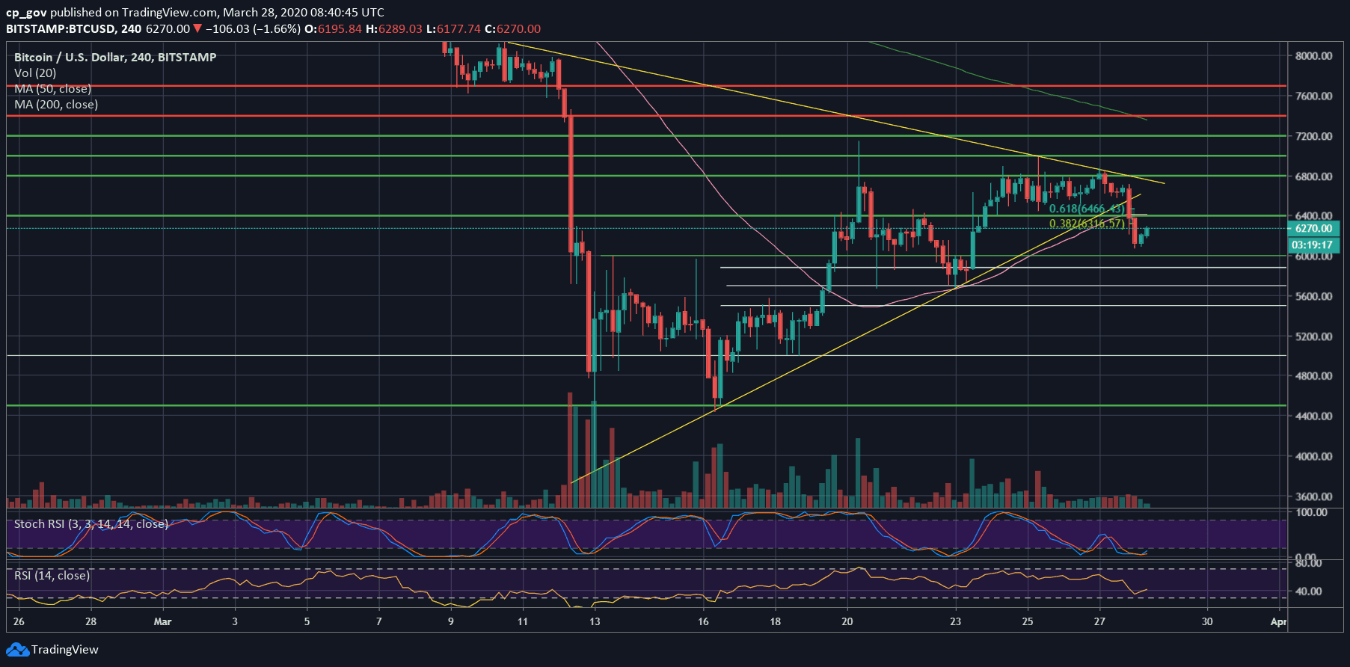Click the Stoch RSI (3, 3, 14, 14, close) label
1350x667 pixels.
(91, 523)
